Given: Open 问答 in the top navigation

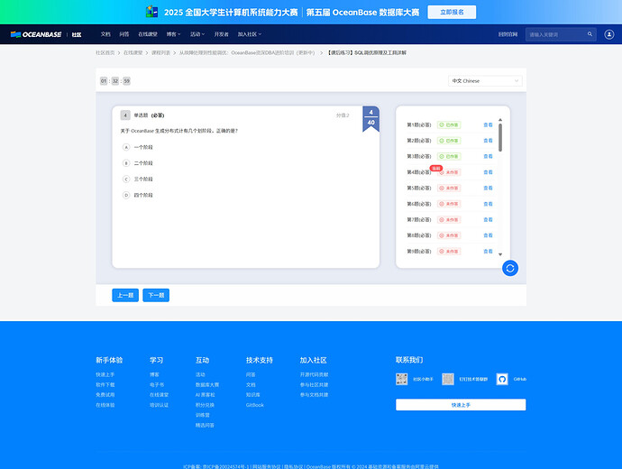Looking at the screenshot, I should pyautogui.click(x=124, y=34).
